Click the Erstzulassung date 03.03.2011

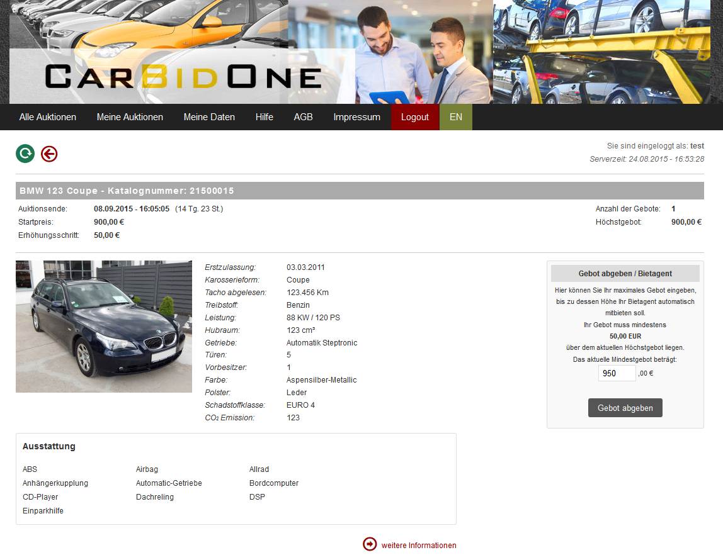(x=305, y=267)
